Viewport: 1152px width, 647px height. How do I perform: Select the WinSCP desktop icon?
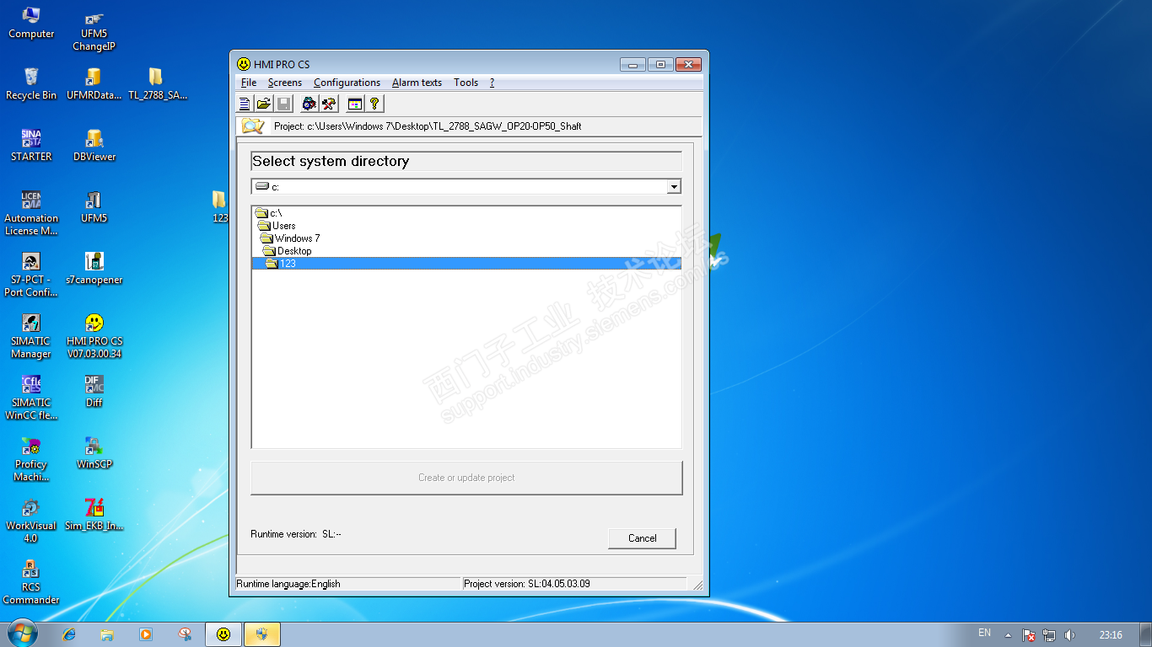(94, 453)
